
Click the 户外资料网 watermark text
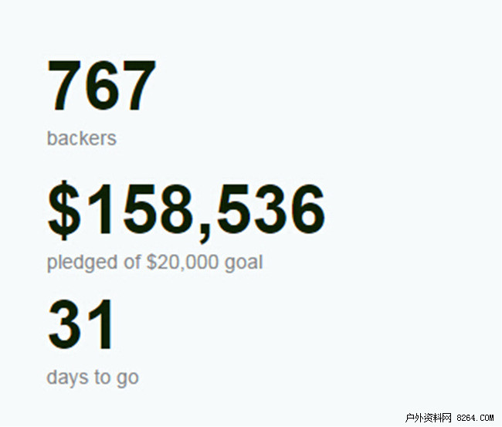[x=428, y=418]
